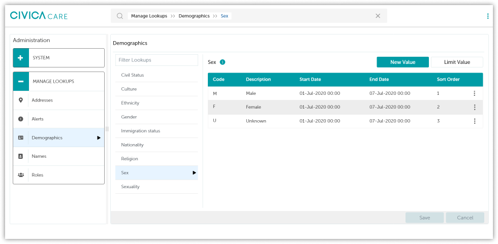Click the Sex info icon
The width and height of the screenshot is (498, 244).
pyautogui.click(x=223, y=62)
